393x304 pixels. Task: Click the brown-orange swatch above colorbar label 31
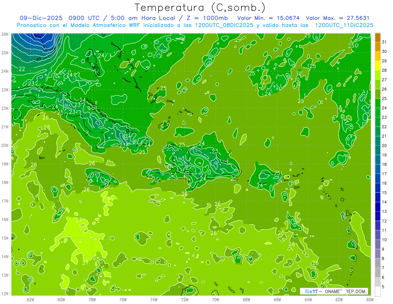[x=378, y=37]
